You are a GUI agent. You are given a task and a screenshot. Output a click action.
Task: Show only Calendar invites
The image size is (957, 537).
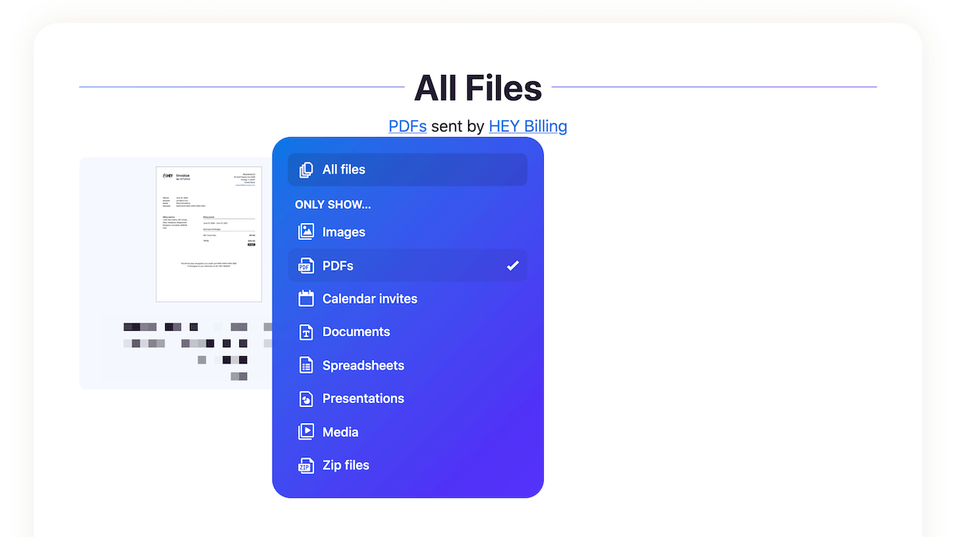click(x=408, y=299)
